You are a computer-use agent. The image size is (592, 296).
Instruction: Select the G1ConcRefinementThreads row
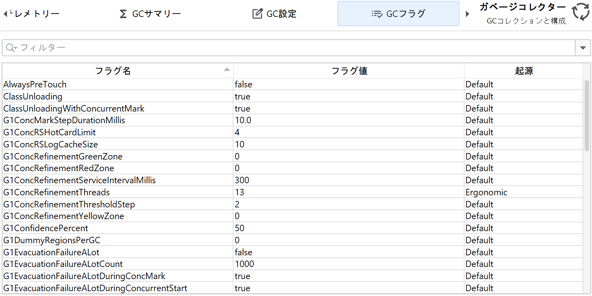tap(56, 193)
